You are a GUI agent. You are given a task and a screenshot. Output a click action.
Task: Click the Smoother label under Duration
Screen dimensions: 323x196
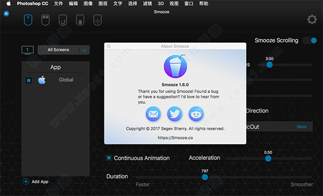click(302, 185)
